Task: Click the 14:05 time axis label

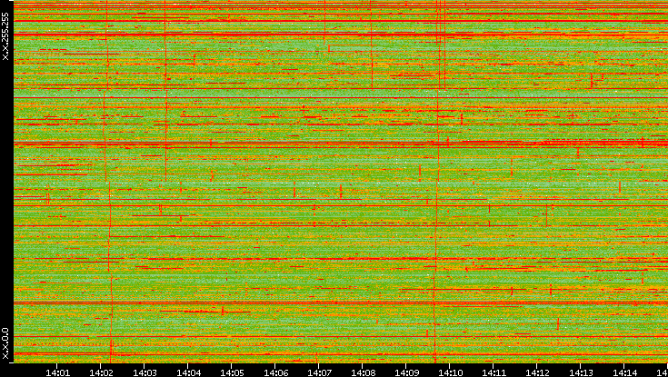Action: (232, 372)
